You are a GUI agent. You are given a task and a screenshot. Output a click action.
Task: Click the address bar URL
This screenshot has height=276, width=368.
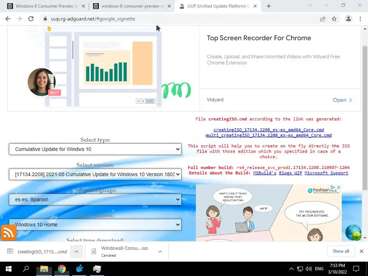pyautogui.click(x=93, y=19)
